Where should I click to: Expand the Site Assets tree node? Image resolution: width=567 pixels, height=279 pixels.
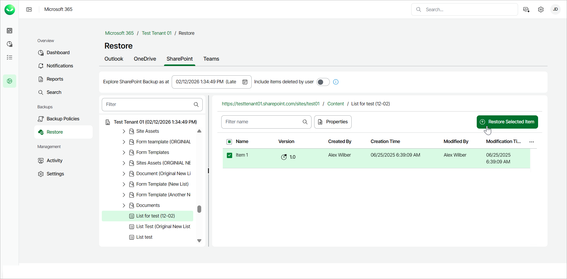[124, 131]
